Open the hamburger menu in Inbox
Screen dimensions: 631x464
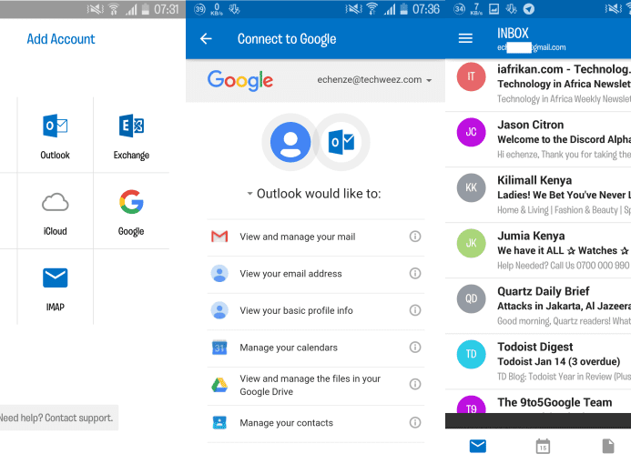pyautogui.click(x=465, y=38)
